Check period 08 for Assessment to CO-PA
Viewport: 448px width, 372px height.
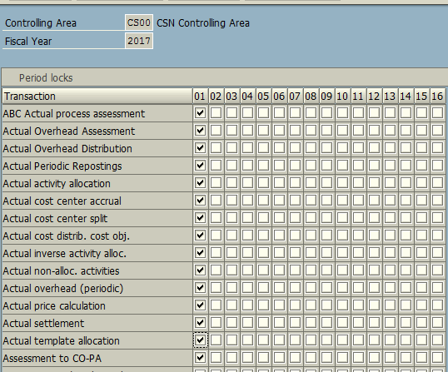[311, 358]
